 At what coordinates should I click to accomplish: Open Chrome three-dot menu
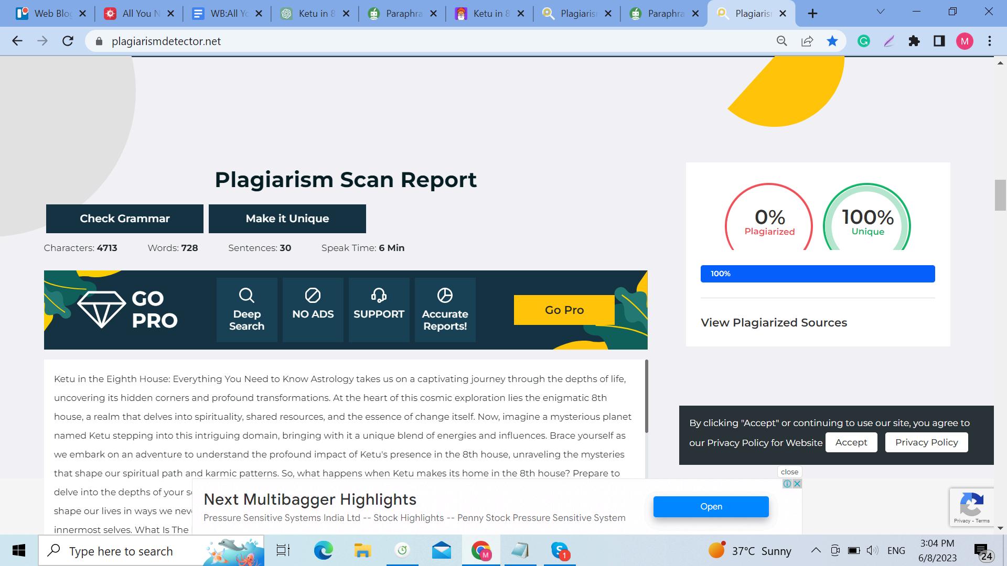pos(990,41)
